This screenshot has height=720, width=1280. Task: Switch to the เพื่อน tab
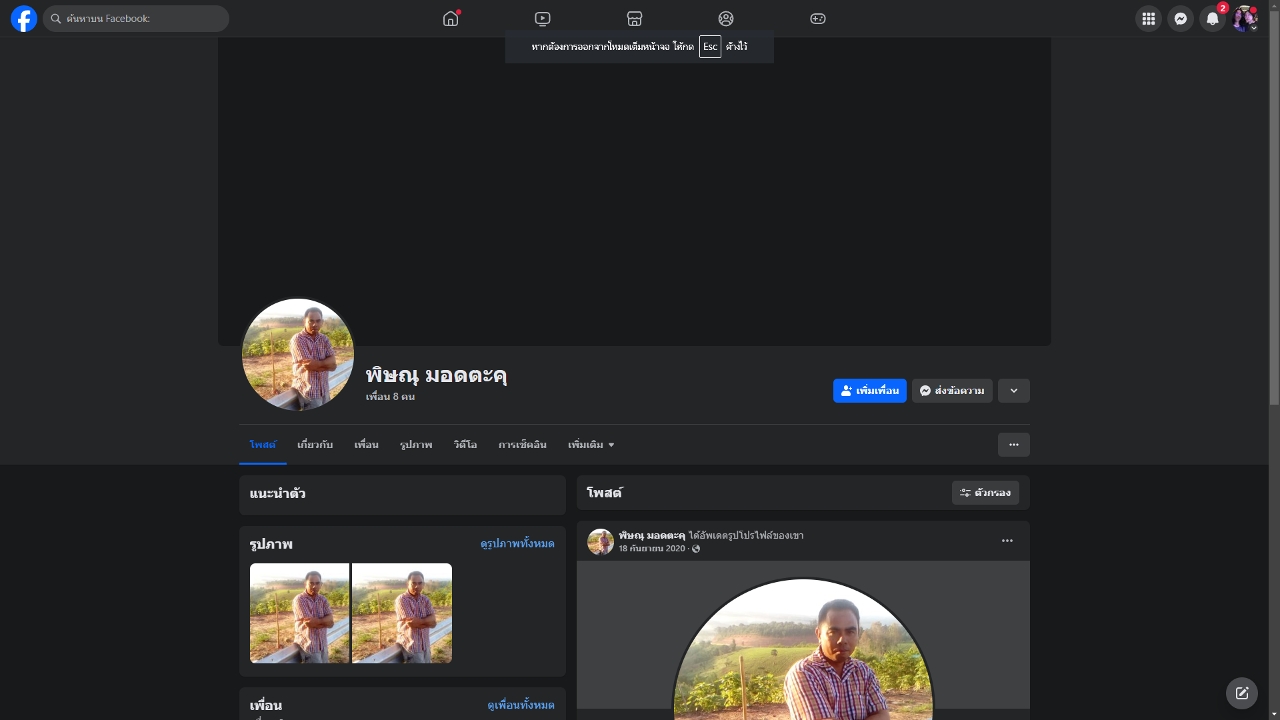[366, 445]
